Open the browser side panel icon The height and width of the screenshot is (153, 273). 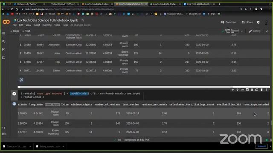[261, 9]
